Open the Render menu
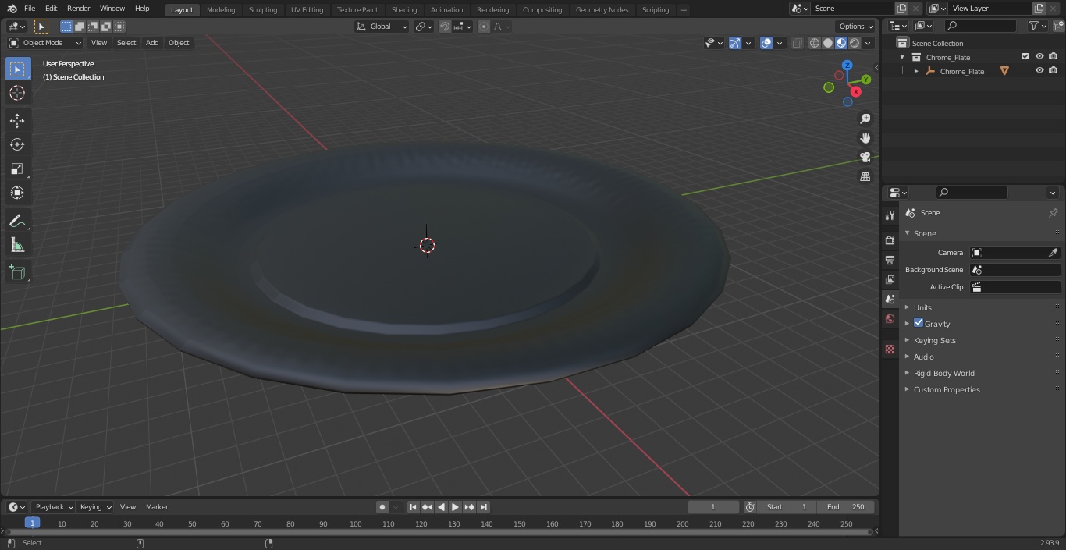The width and height of the screenshot is (1066, 550). 79,9
